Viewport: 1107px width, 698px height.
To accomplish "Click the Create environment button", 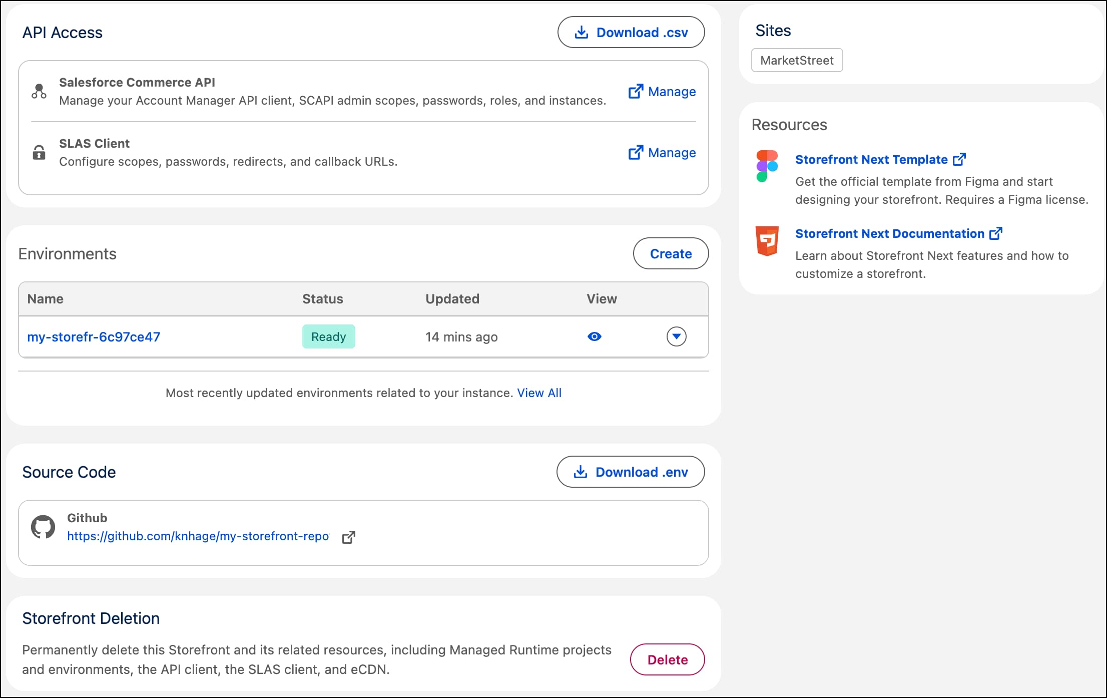I will 671,254.
